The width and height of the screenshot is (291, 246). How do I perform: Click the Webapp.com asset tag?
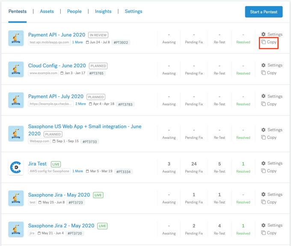coord(39,141)
